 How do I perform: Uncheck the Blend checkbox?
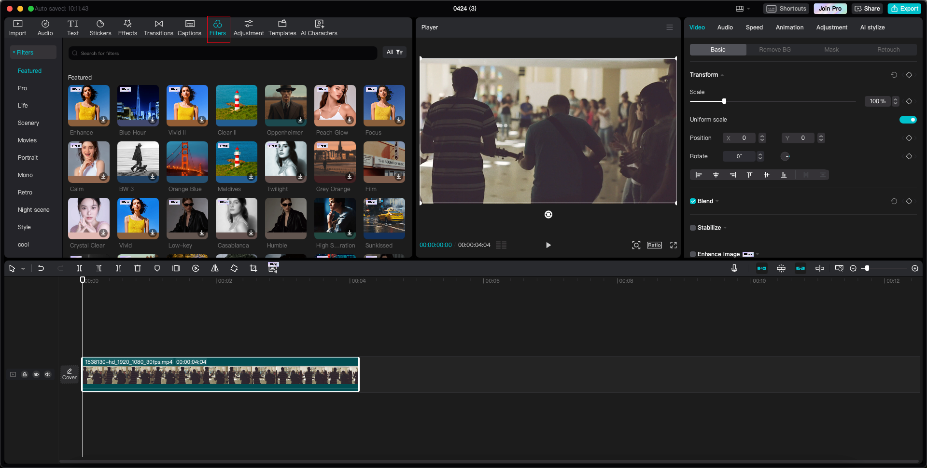[693, 201]
